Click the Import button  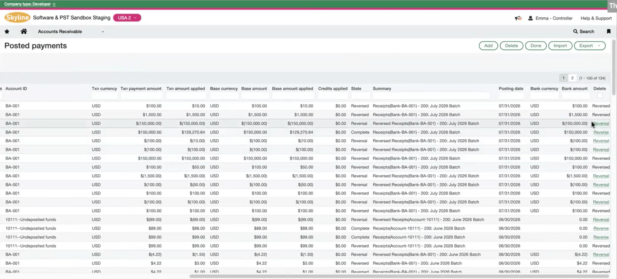[x=560, y=46]
